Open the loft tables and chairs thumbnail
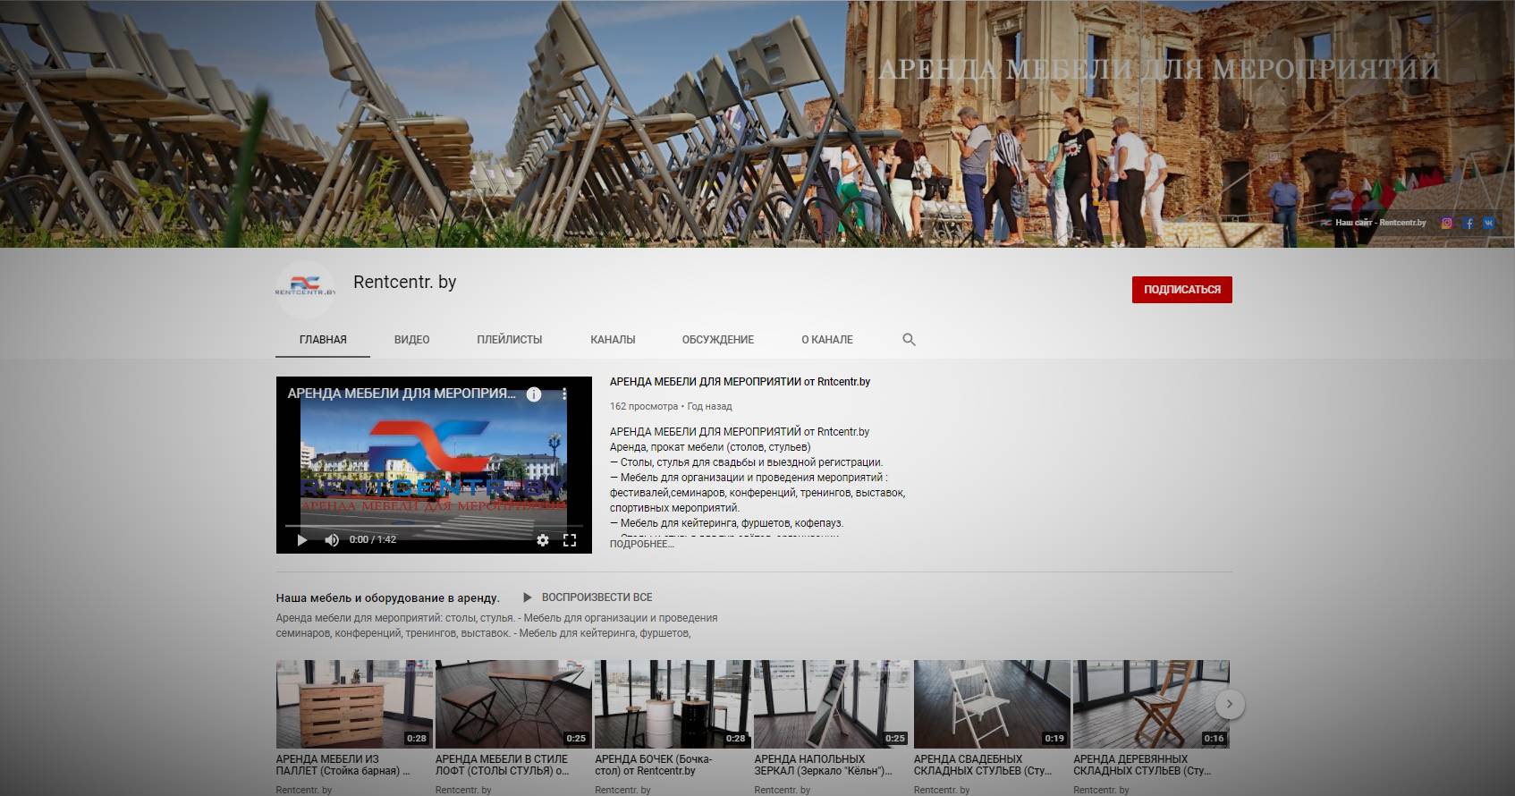The height and width of the screenshot is (796, 1515). [x=513, y=705]
